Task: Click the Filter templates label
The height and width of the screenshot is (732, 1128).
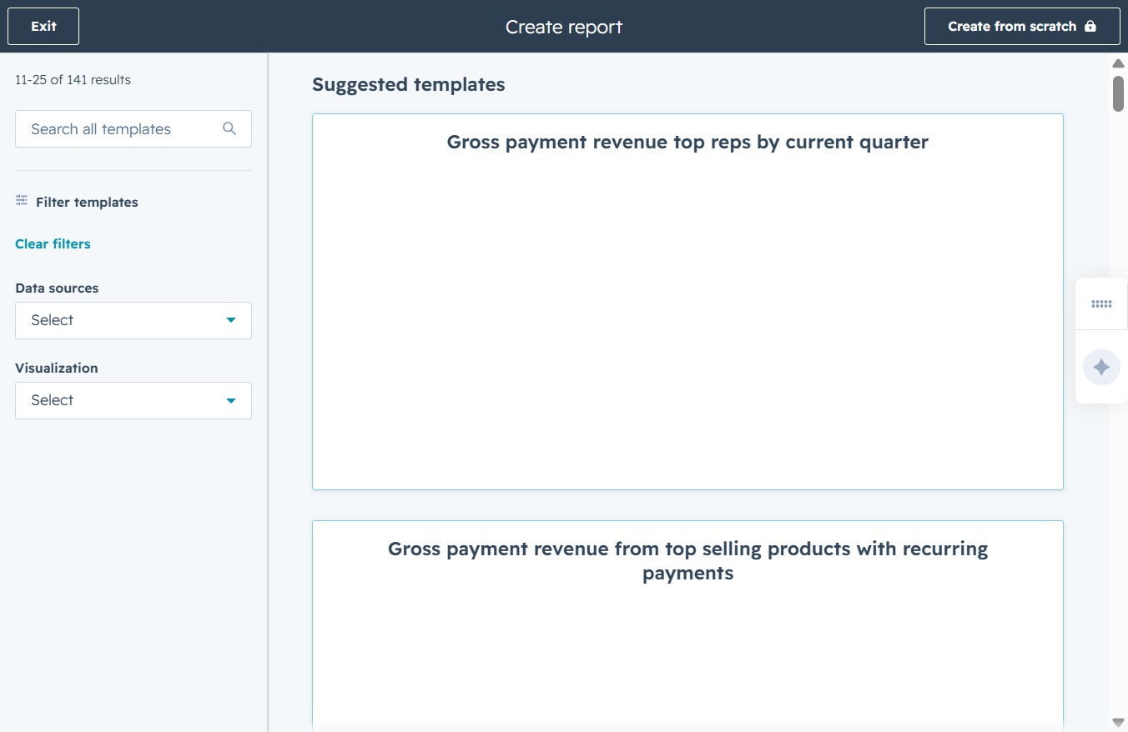Action: [x=87, y=202]
